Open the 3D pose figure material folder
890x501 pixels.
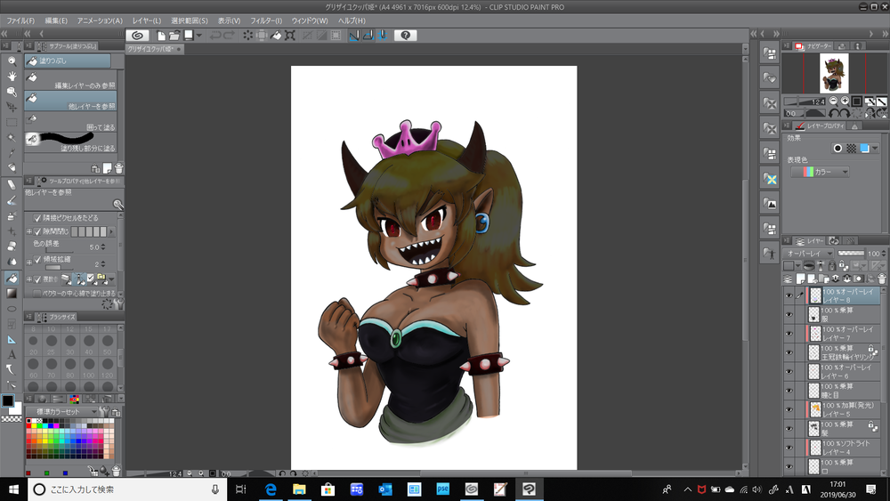tap(770, 253)
